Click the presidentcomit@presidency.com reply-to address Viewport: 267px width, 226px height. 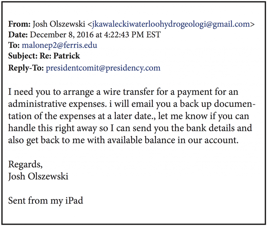point(103,68)
